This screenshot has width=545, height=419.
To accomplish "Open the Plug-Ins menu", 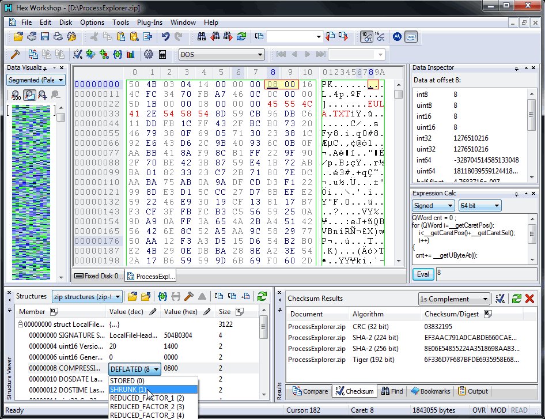I will pos(150,22).
